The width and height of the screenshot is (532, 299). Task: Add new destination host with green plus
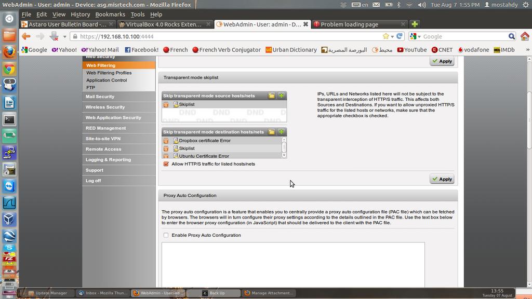tap(281, 132)
